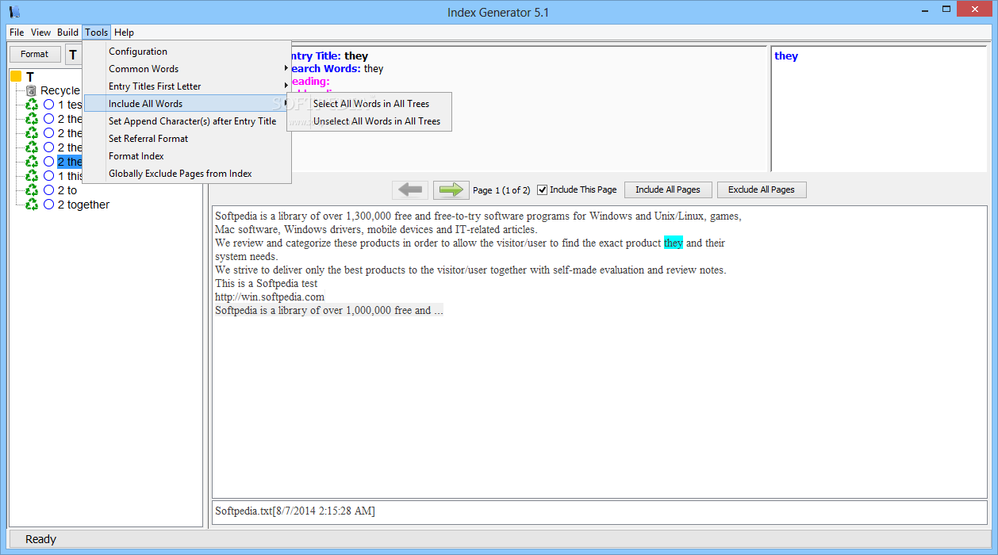This screenshot has height=555, width=998.
Task: Open the View menu
Action: (40, 33)
